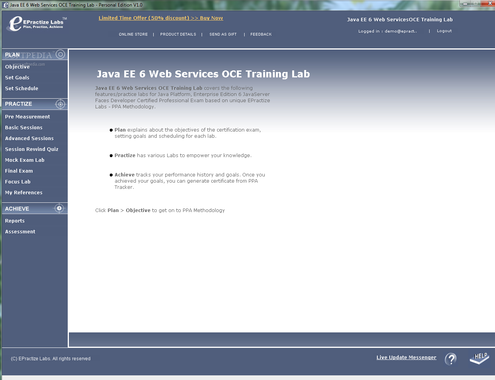The image size is (495, 380).
Task: Click the logged in demo@epract.. text
Action: click(x=387, y=31)
